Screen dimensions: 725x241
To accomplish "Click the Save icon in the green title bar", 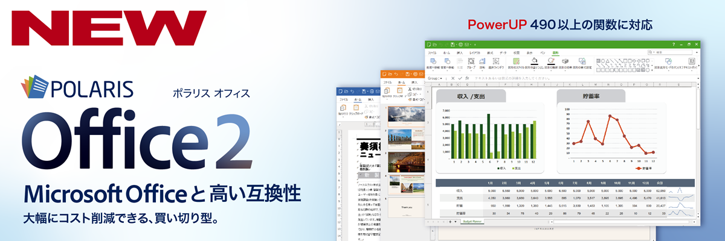I will pos(453,45).
